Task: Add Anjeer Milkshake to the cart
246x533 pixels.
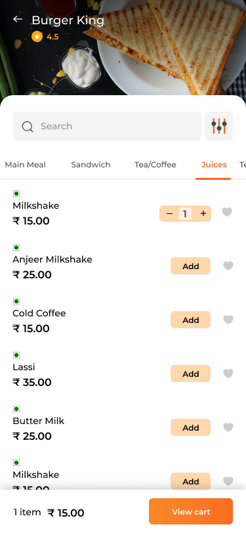Action: [x=191, y=266]
